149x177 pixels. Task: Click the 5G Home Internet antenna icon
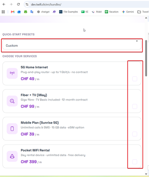point(12,73)
